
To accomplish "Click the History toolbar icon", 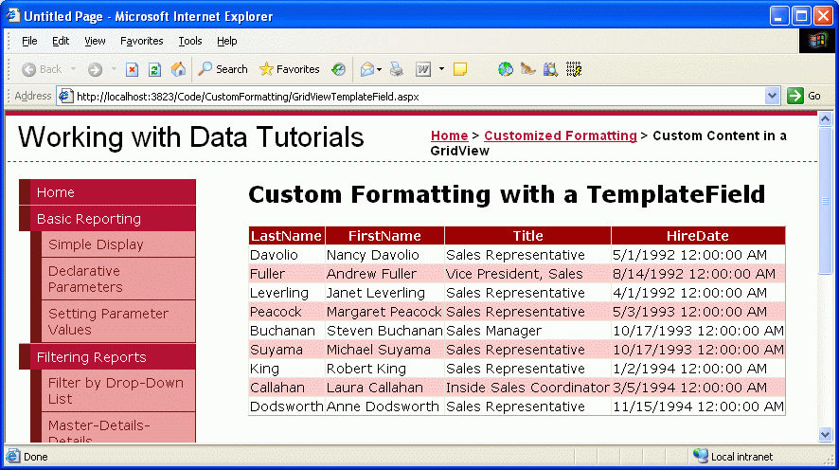I will point(338,69).
